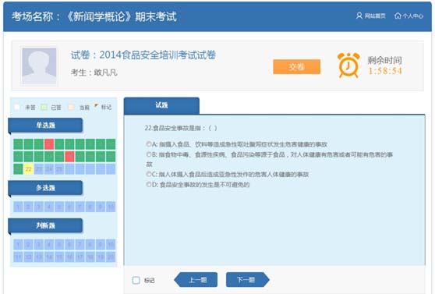435x294 pixels.
Task: Open the 试题 tab
Action: 161,105
